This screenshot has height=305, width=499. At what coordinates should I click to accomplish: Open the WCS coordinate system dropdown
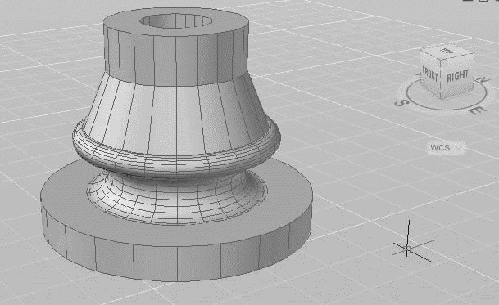(x=446, y=148)
